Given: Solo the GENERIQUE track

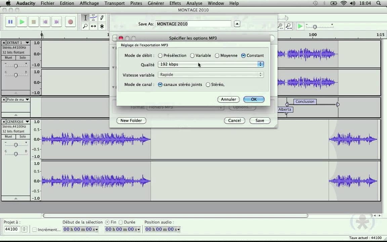Looking at the screenshot, I should [x=23, y=136].
